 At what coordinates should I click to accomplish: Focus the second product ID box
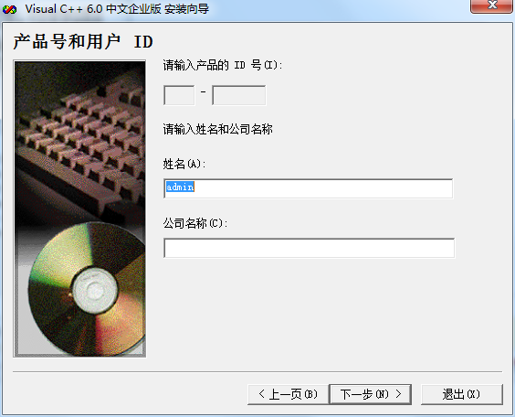(x=238, y=95)
